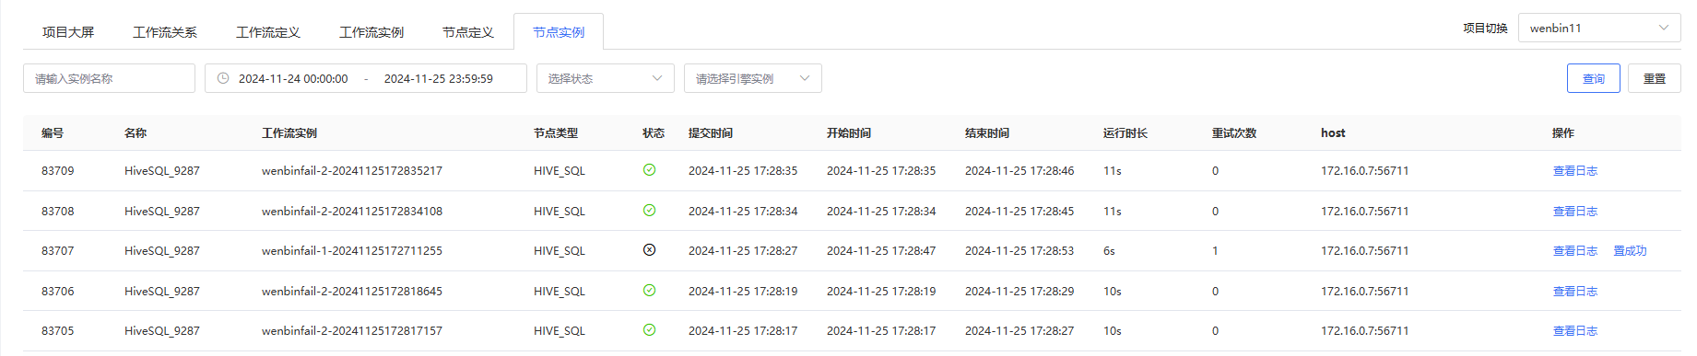Click start date 2024-11-24 00:00:00
Image resolution: width=1697 pixels, height=356 pixels.
[293, 79]
